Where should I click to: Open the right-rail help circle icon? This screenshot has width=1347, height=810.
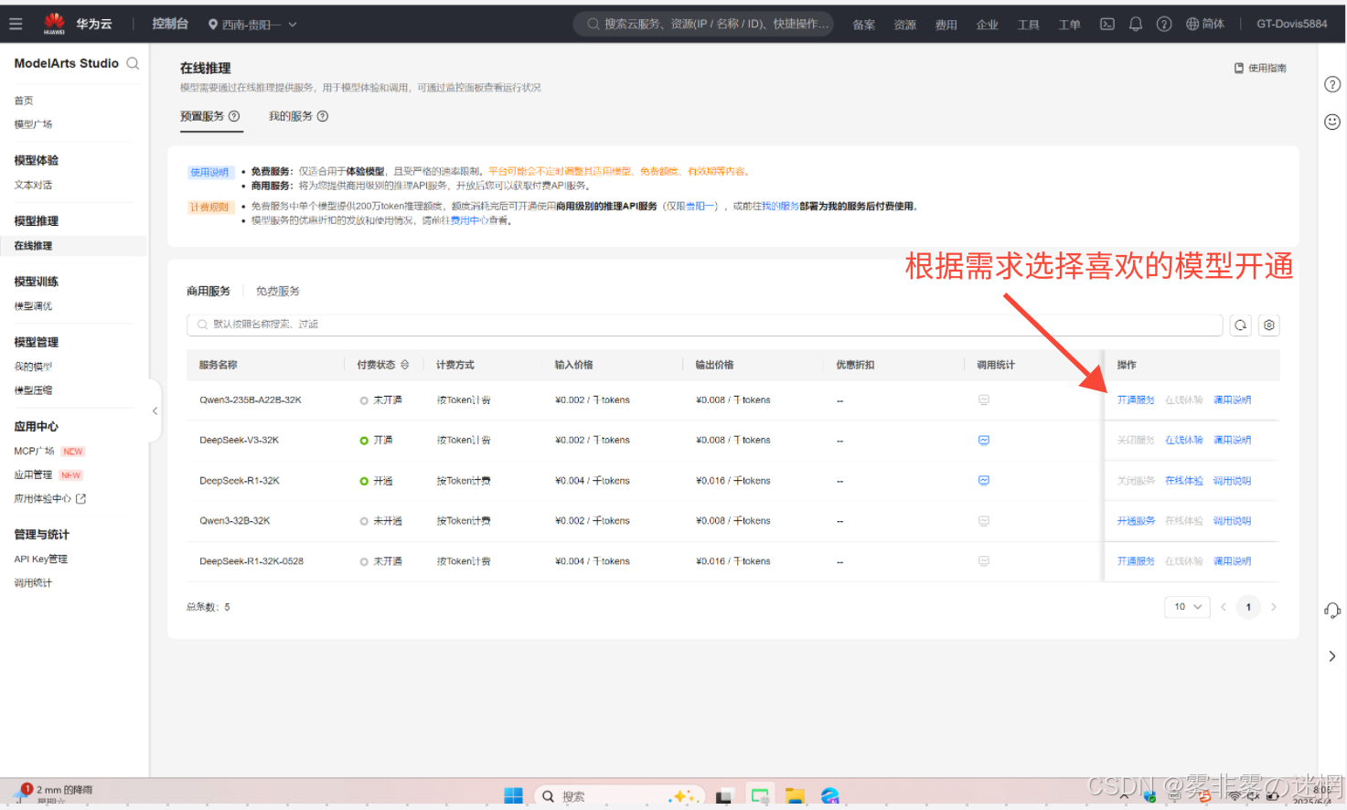tap(1332, 84)
